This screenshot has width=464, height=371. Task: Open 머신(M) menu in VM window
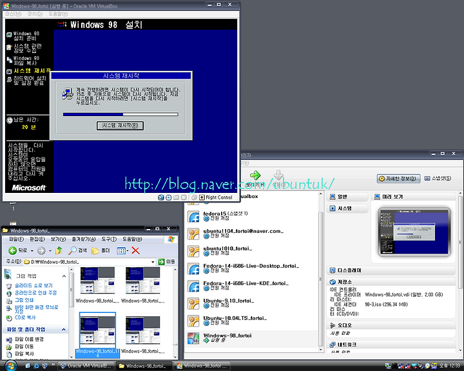point(14,14)
